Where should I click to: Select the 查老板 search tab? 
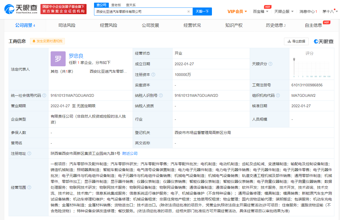coord(116,5)
